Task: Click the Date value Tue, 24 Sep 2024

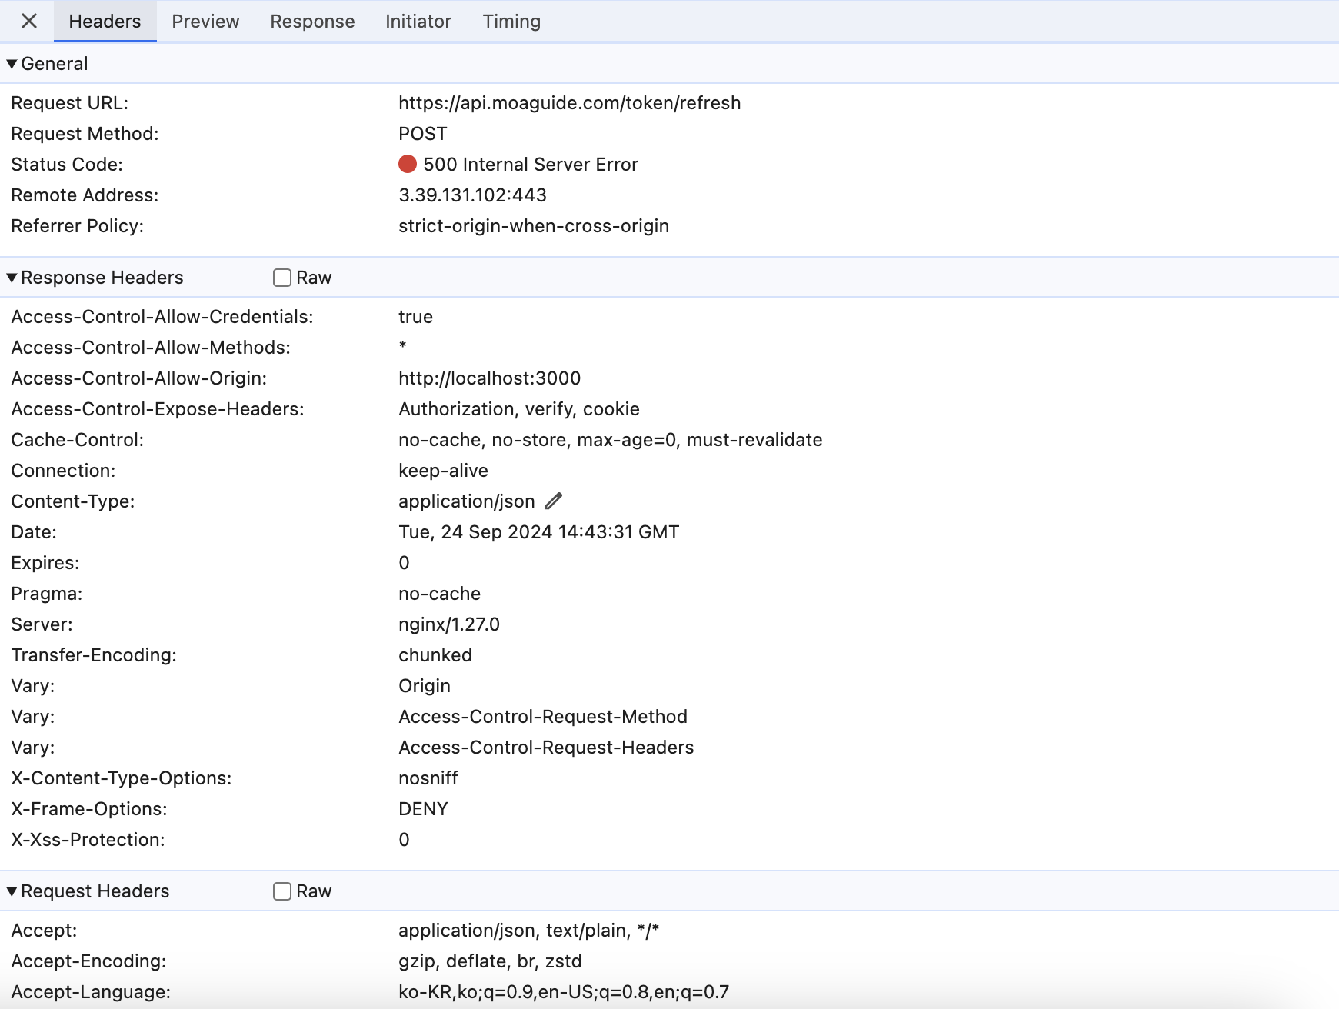Action: [539, 532]
